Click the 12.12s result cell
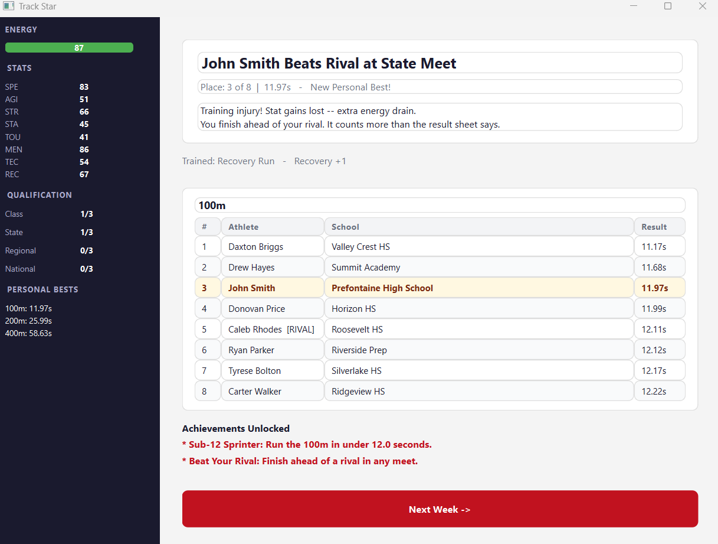 pos(660,350)
